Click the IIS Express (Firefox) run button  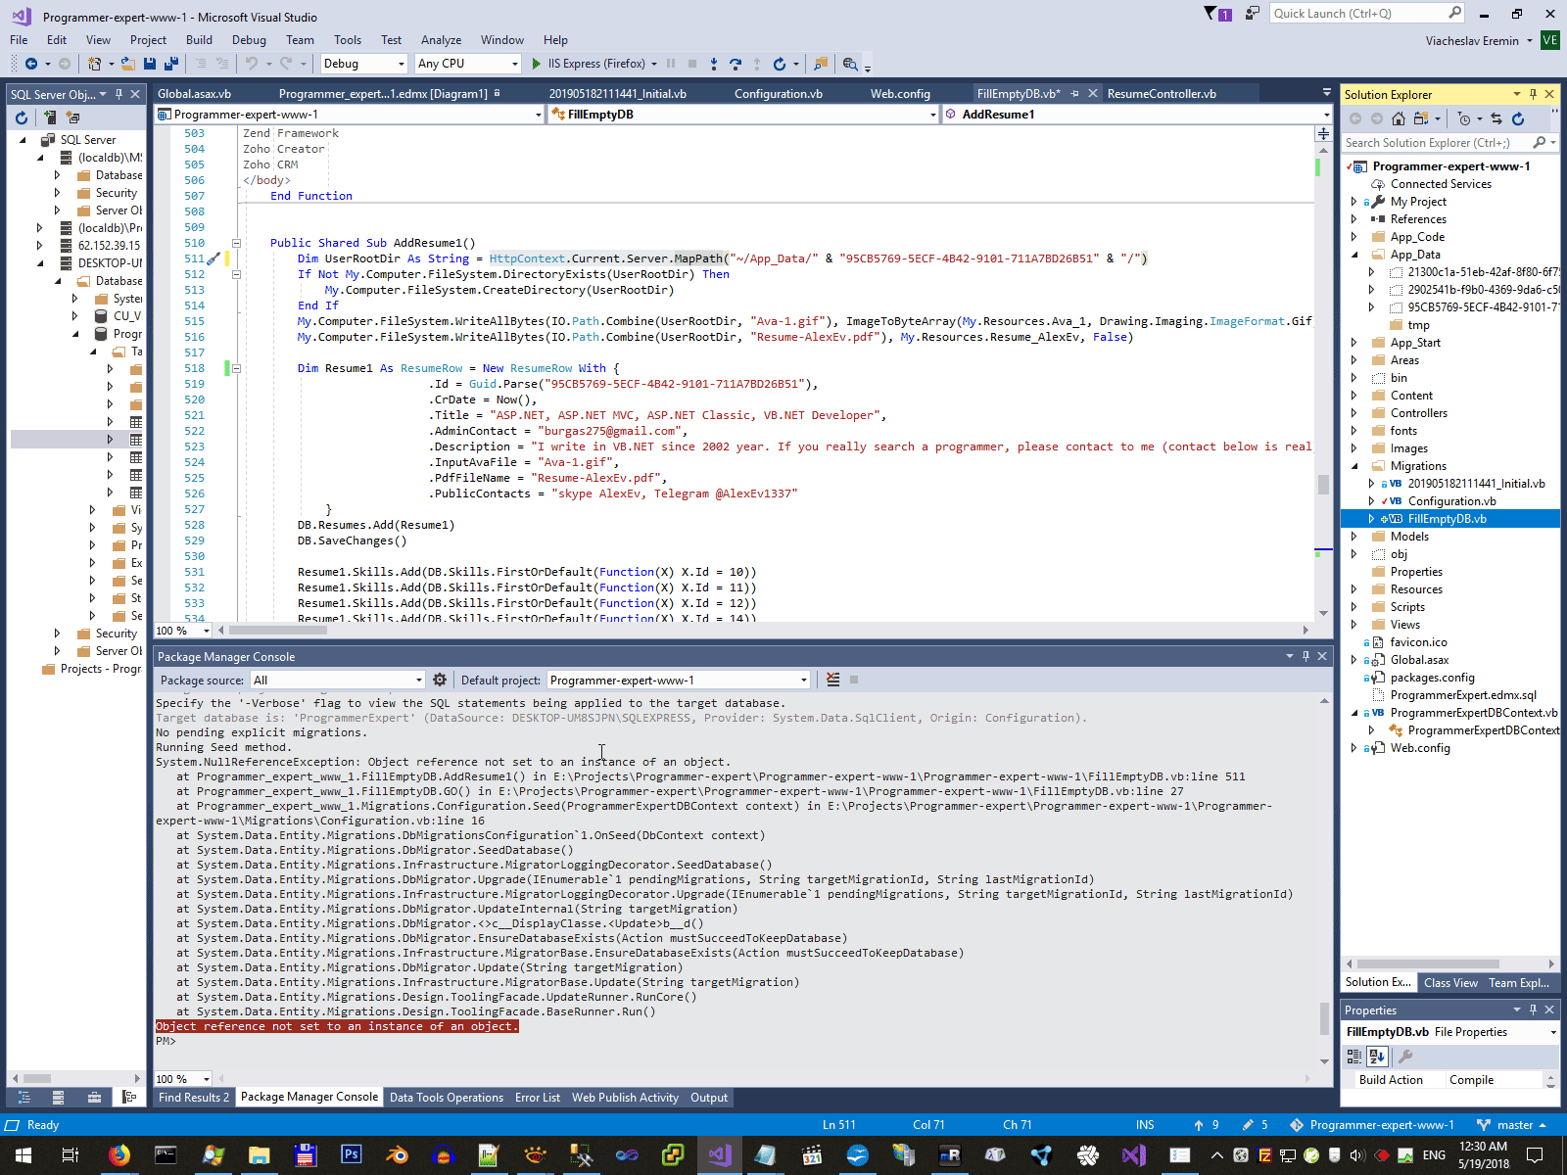594,64
